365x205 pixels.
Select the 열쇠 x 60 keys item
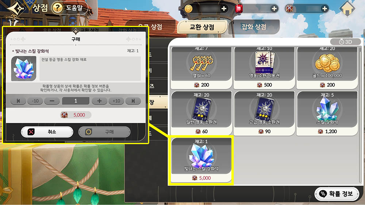click(x=201, y=68)
